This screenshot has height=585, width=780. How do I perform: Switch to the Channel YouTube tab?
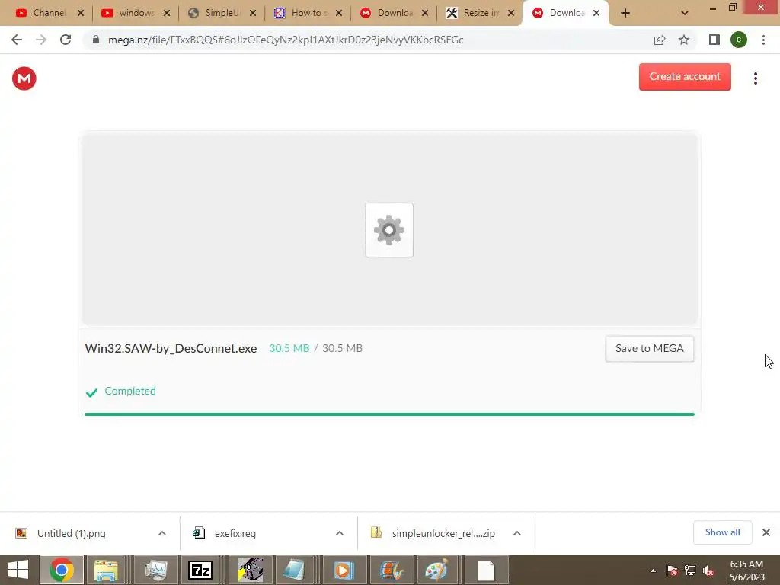coord(50,13)
